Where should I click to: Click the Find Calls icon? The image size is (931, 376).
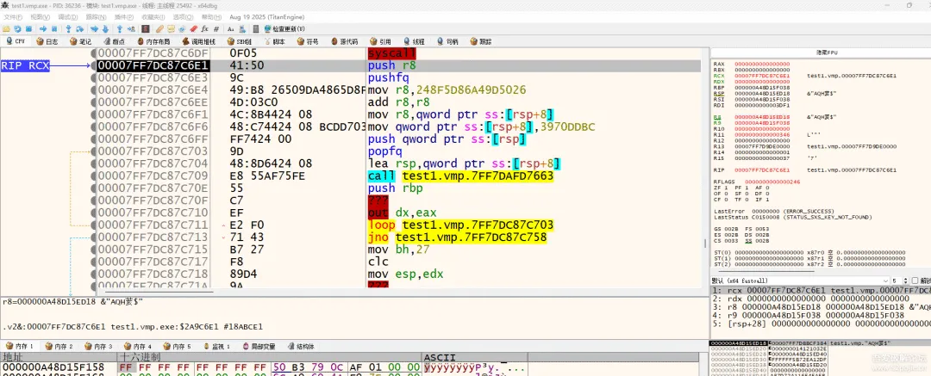[242, 29]
